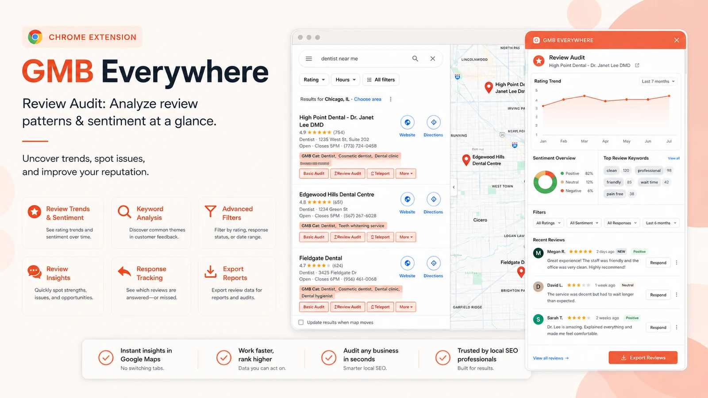Respond to David L.'s review
The image size is (708, 398).
pyautogui.click(x=658, y=295)
